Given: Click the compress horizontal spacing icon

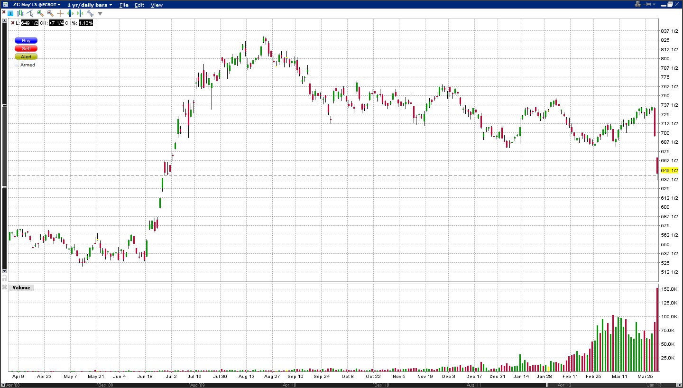Looking at the screenshot, I should point(80,13).
